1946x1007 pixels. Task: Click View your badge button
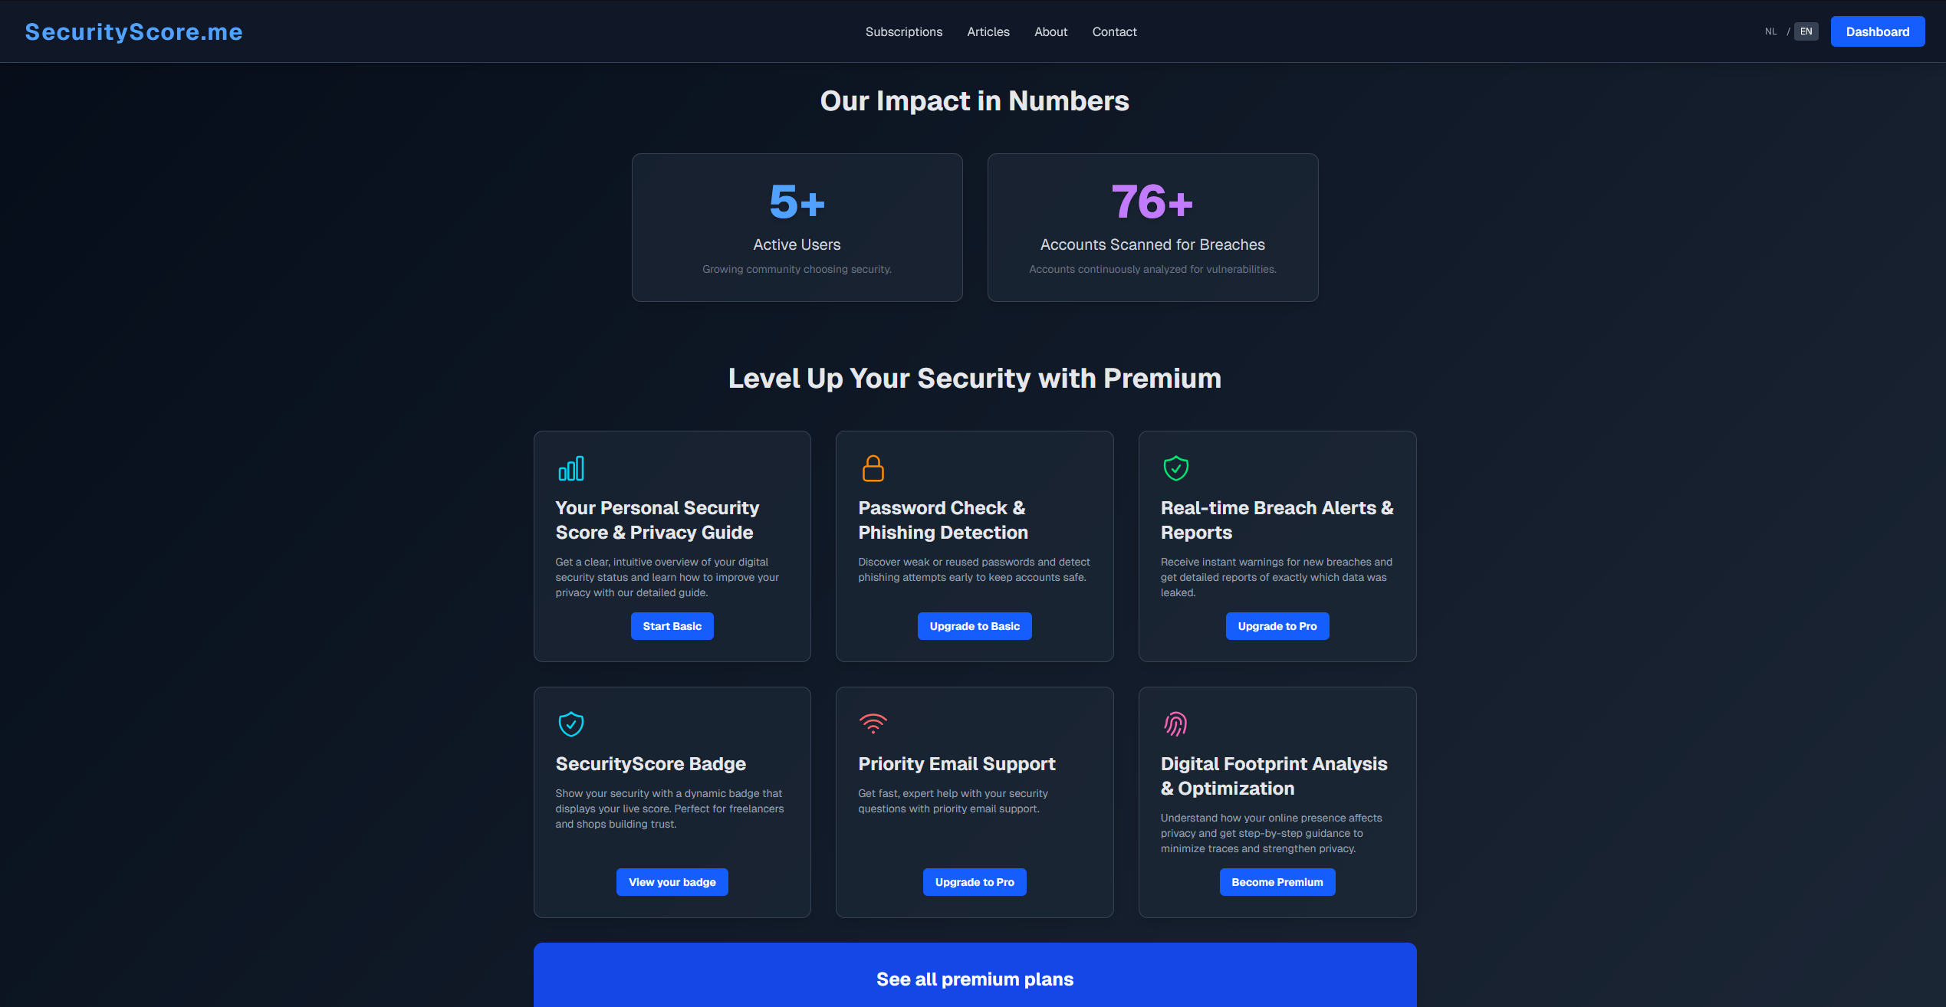point(672,882)
